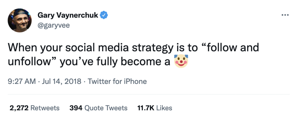Open Gary Vaynerchuk's profile avatar photo
This screenshot has height=118, width=296.
[19, 20]
